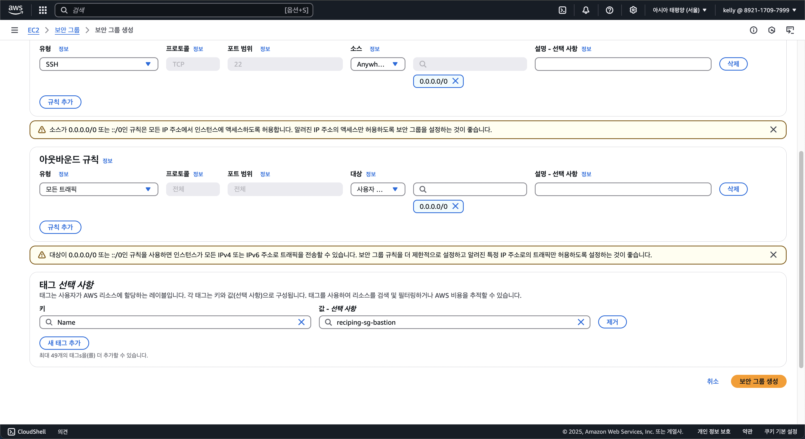Open the settings gear in the header
The width and height of the screenshot is (805, 439).
coord(633,10)
